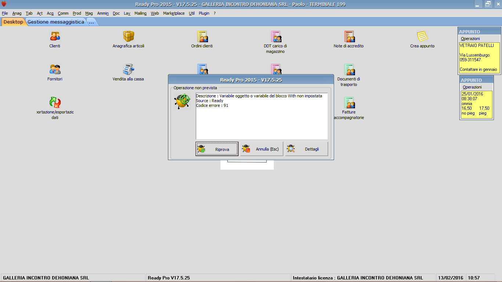Image resolution: width=502 pixels, height=282 pixels.
Task: Click "Codice errore : 91" line
Action: point(212,106)
